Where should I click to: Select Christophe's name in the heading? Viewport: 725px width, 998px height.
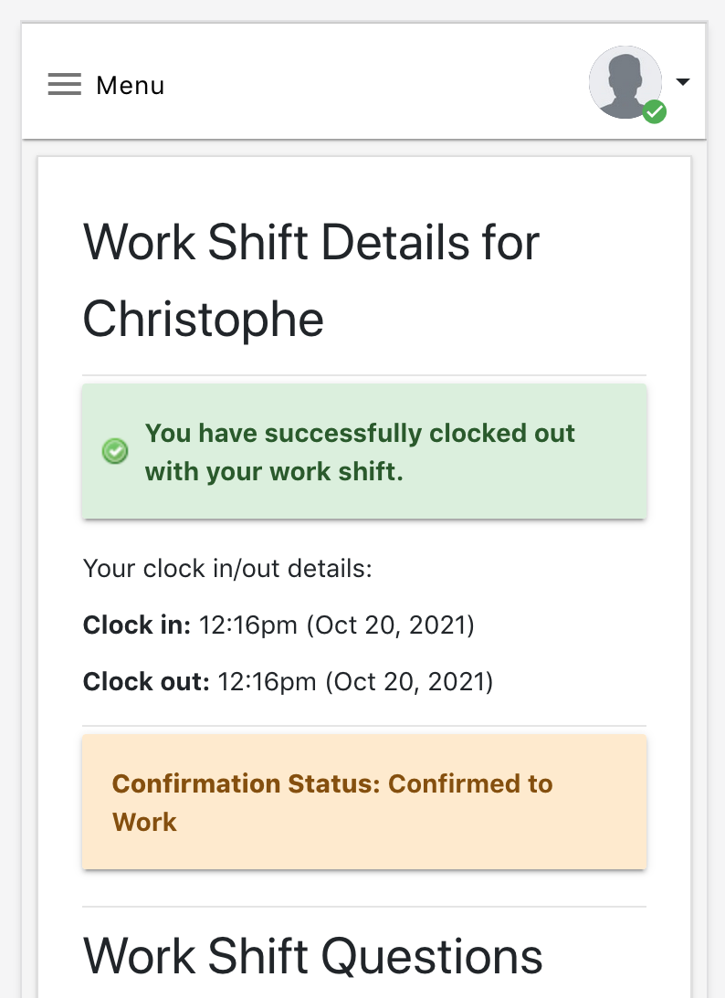click(204, 319)
